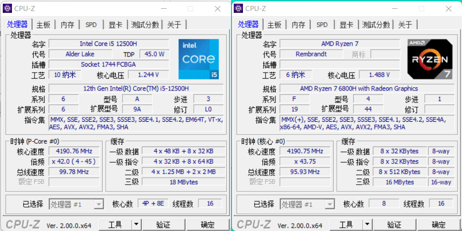Image resolution: width=462 pixels, height=231 pixels.
Task: Open the 处理器 #1 selector in the AMD window
Action: [307, 204]
